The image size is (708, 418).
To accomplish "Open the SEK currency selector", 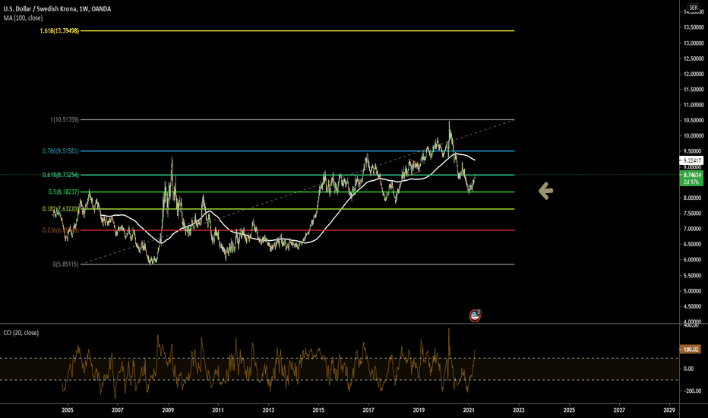I will click(x=693, y=8).
